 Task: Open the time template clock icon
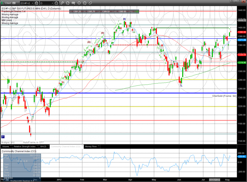click(x=56, y=3)
